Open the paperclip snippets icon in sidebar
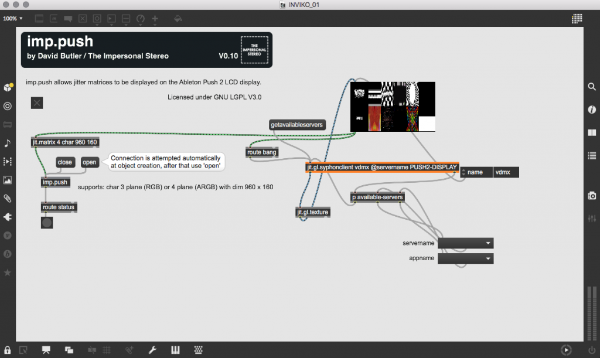Viewport: 600px width, 358px height. [x=7, y=198]
